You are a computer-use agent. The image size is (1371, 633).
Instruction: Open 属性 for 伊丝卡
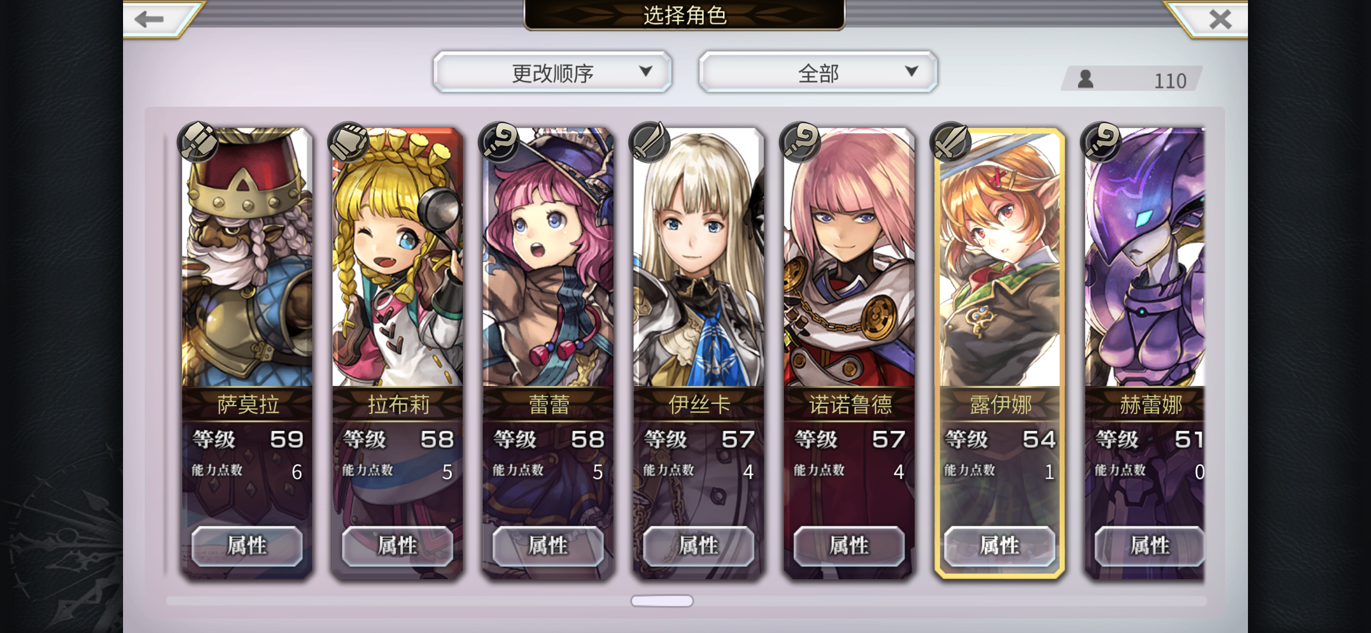pos(698,546)
